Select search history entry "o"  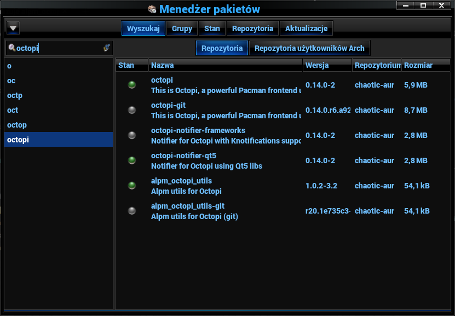59,66
